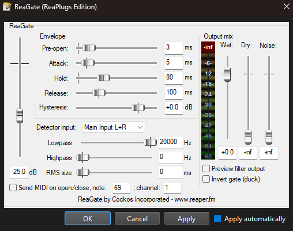Image resolution: width=293 pixels, height=231 pixels.
Task: Click the Hysteresis dB value field
Action: point(174,108)
